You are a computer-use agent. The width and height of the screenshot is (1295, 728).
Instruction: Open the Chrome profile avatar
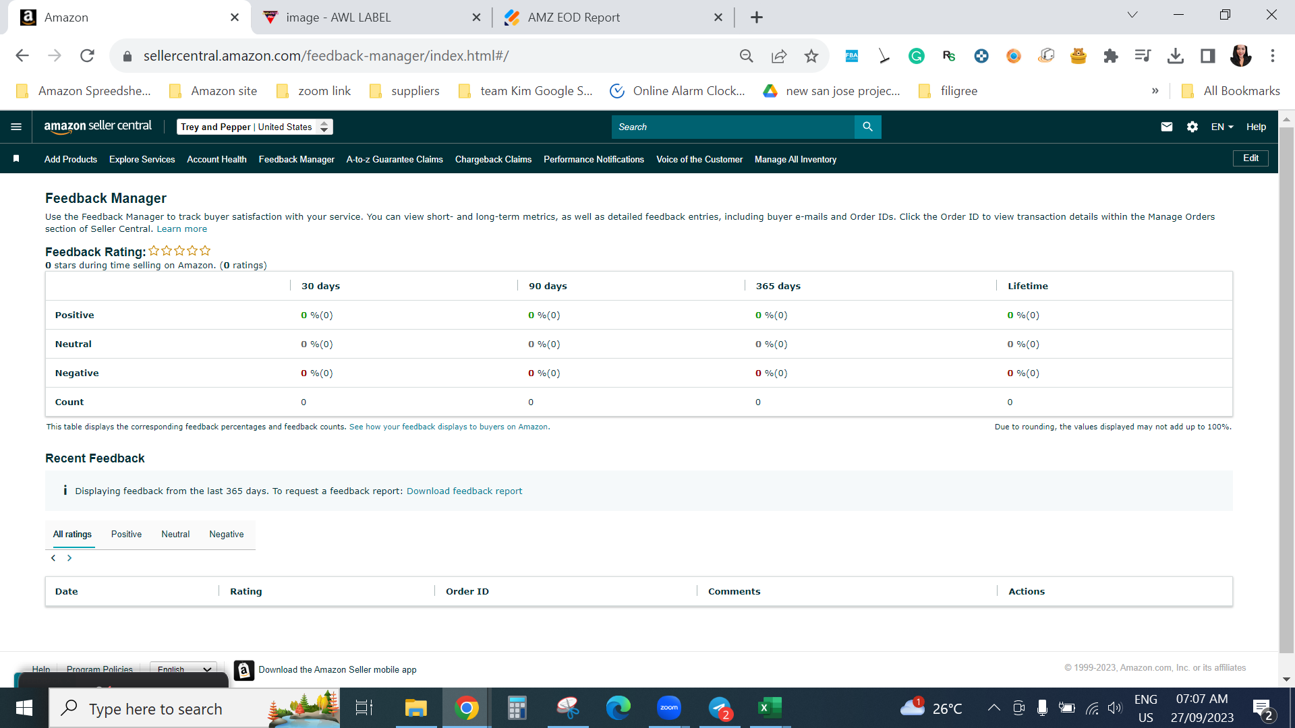[1240, 56]
